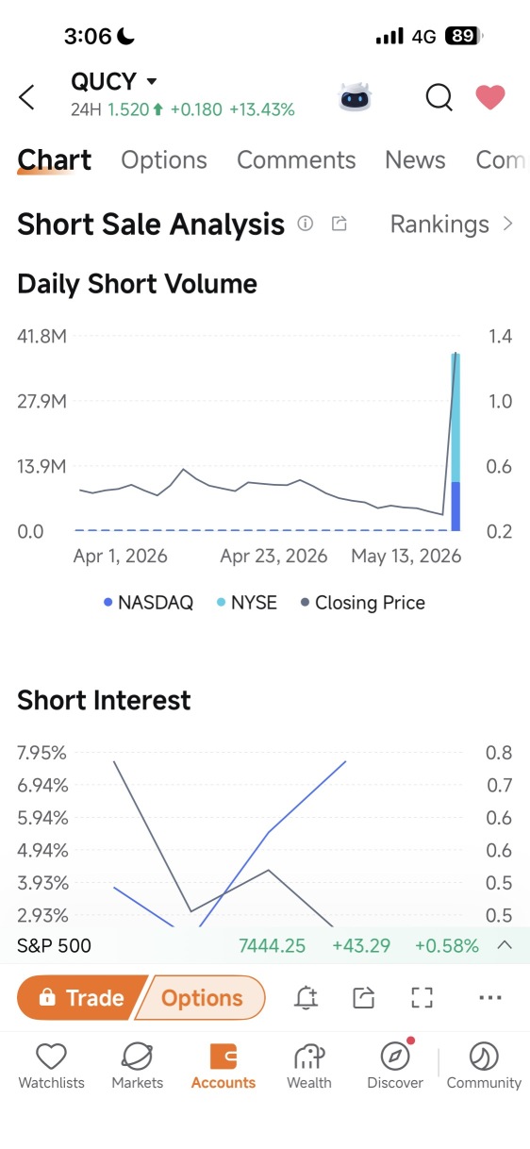Image resolution: width=530 pixels, height=1149 pixels.
Task: Toggle the heart favorite icon
Action: [x=489, y=97]
